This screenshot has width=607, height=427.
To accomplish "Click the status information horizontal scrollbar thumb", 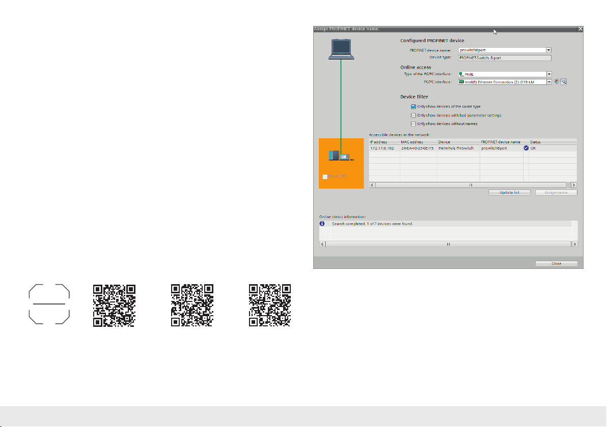I will coord(448,244).
